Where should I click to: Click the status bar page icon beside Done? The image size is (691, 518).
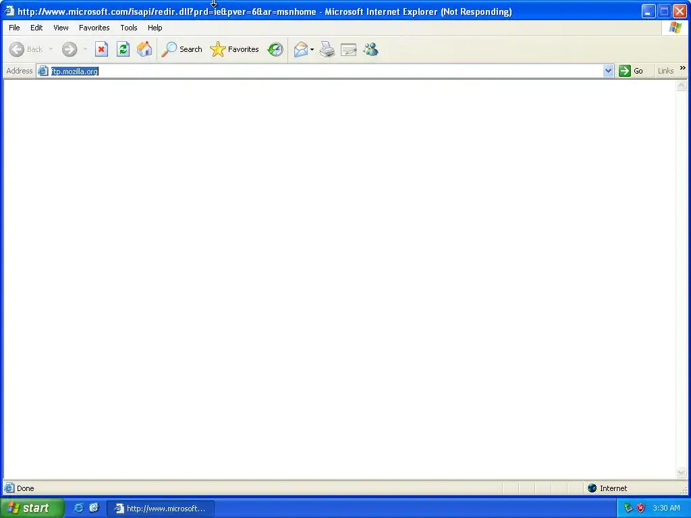[x=9, y=488]
